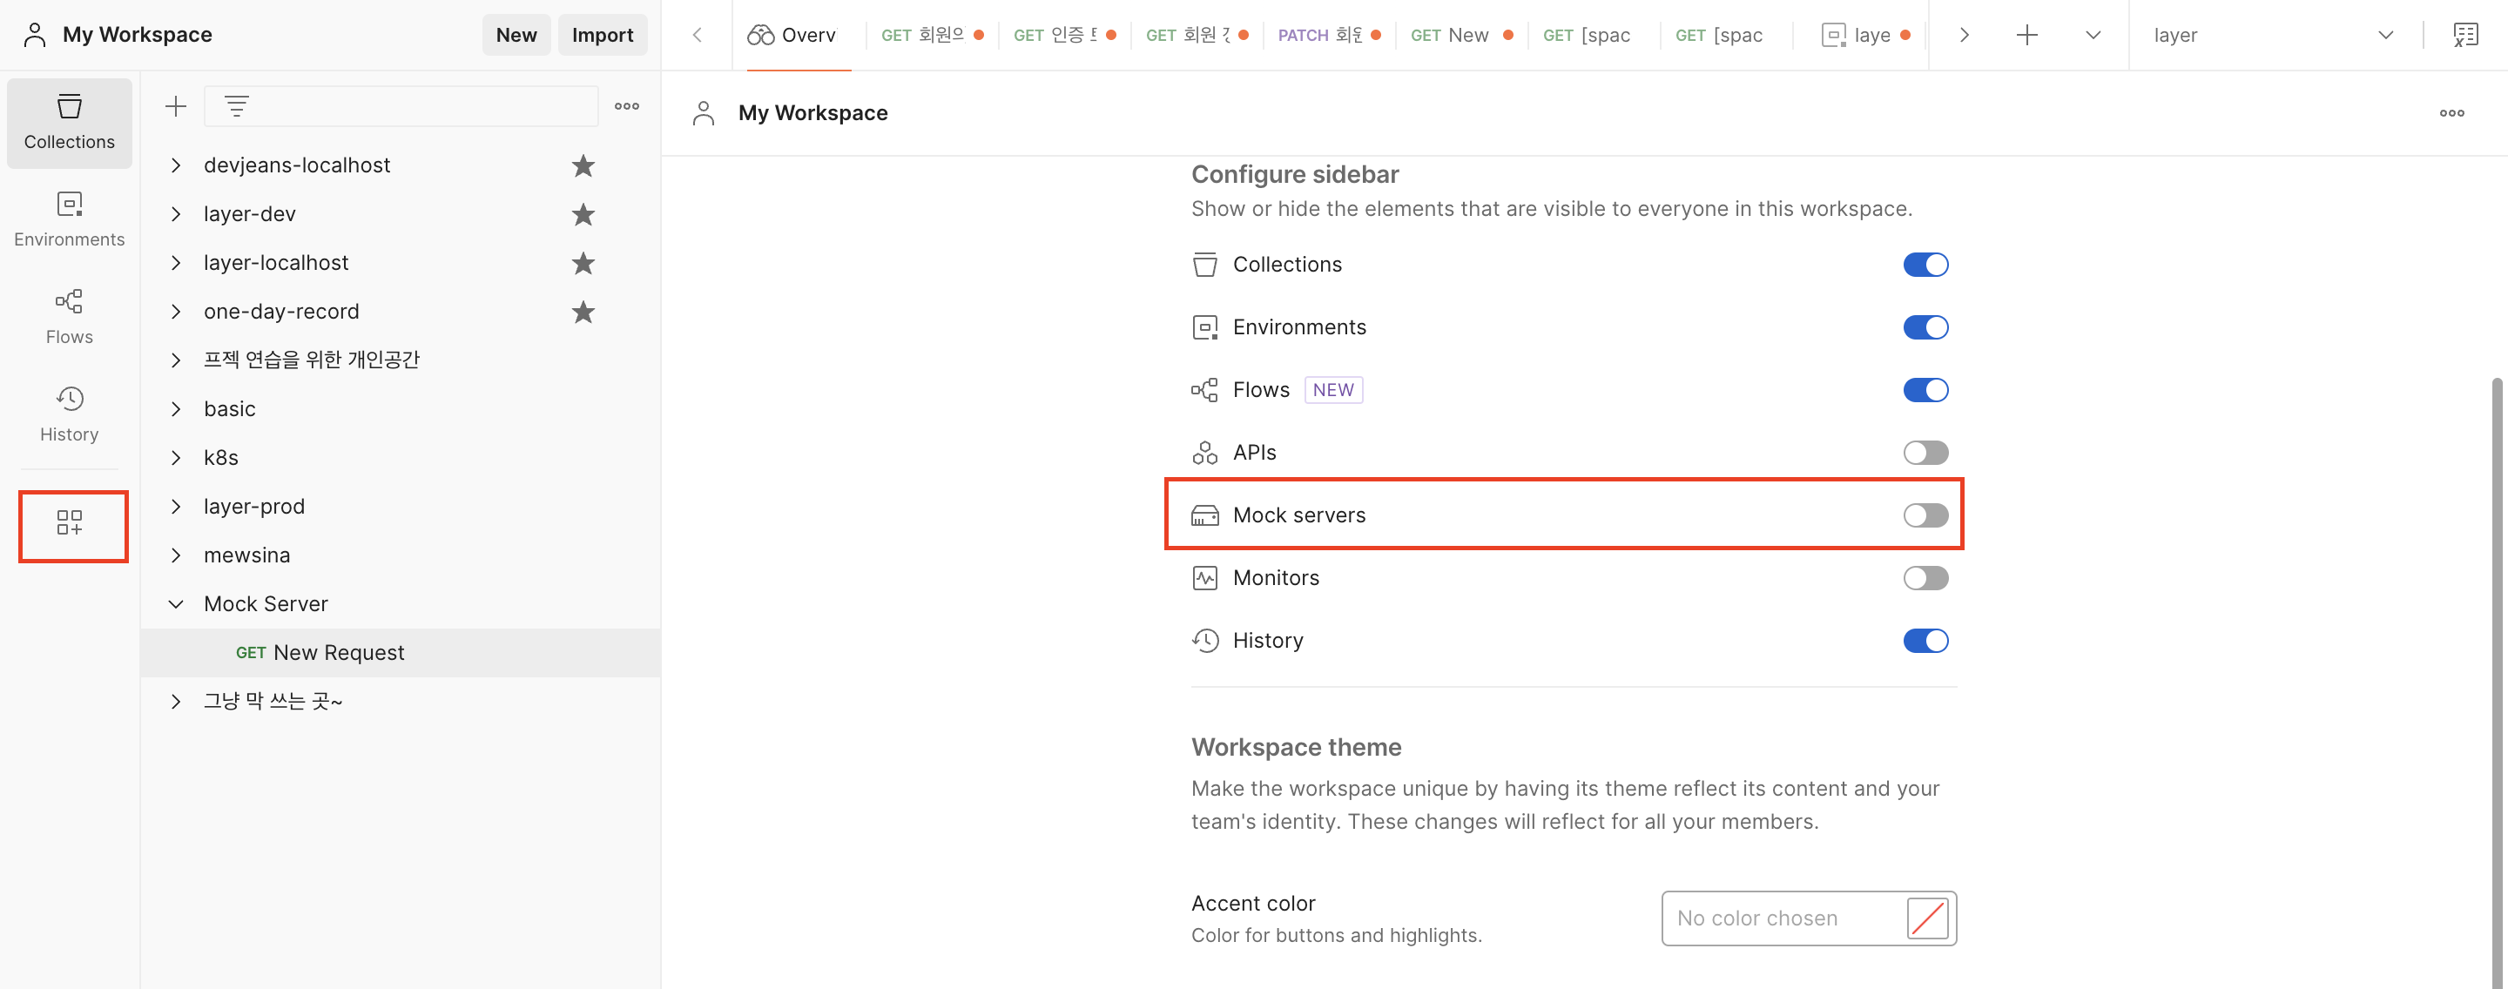Open the environment quick look icon at top right
Viewport: 2508px width, 989px height.
2464,35
